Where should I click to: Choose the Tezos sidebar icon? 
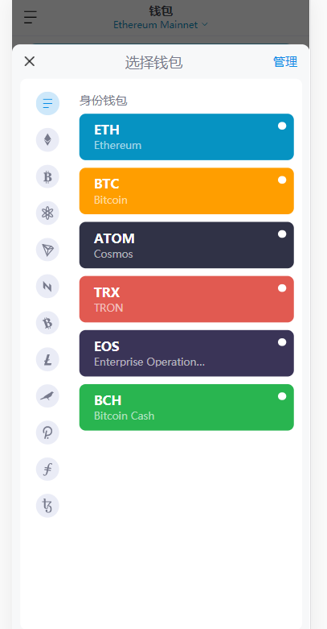[x=47, y=506]
